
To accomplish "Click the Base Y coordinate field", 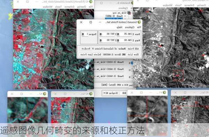I will 108,34.
